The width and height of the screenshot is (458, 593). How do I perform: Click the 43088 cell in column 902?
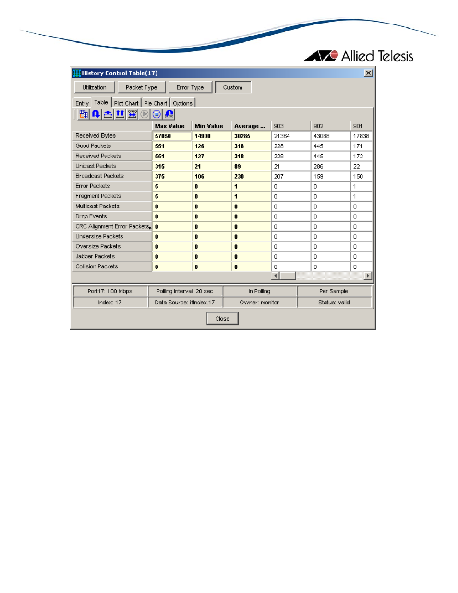(x=331, y=136)
